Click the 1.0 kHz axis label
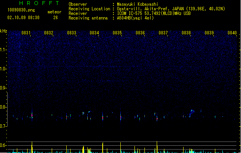 point(3,69)
